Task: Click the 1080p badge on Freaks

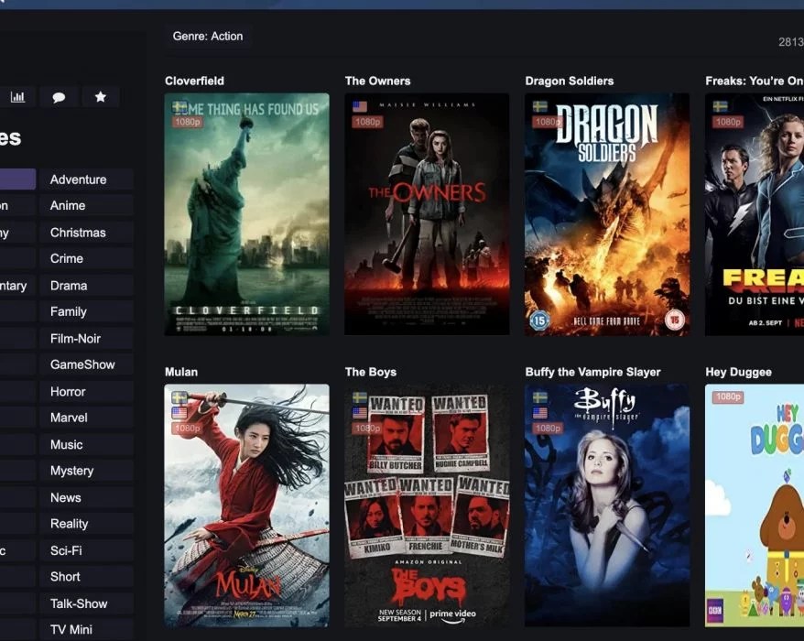Action: [x=728, y=122]
